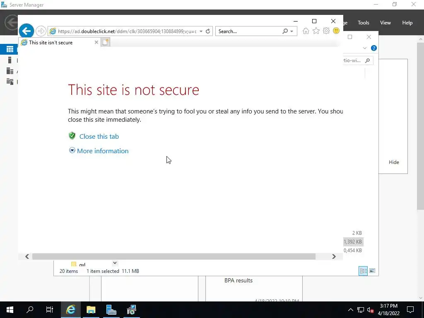
Task: Open the Tools menu in Server Manager
Action: (364, 23)
